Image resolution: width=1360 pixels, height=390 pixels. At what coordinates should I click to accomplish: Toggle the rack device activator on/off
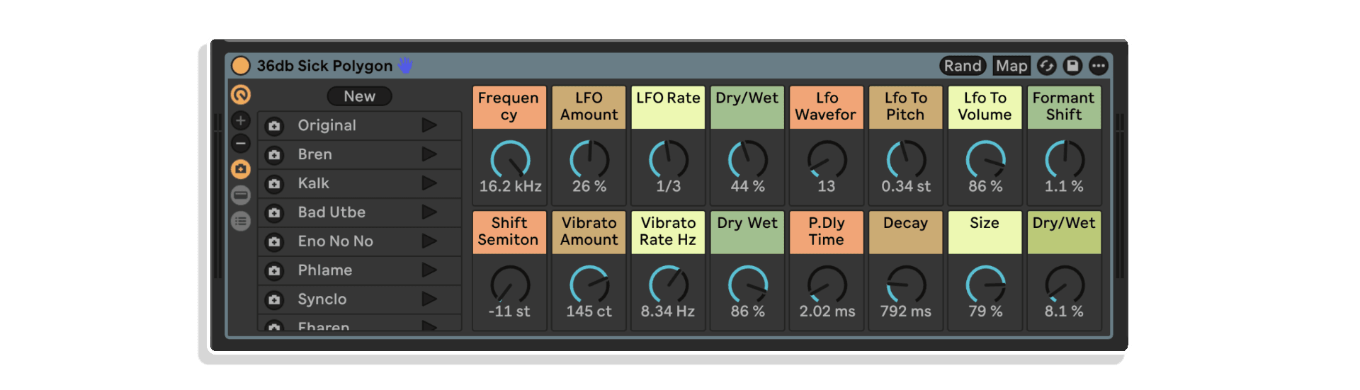[241, 66]
